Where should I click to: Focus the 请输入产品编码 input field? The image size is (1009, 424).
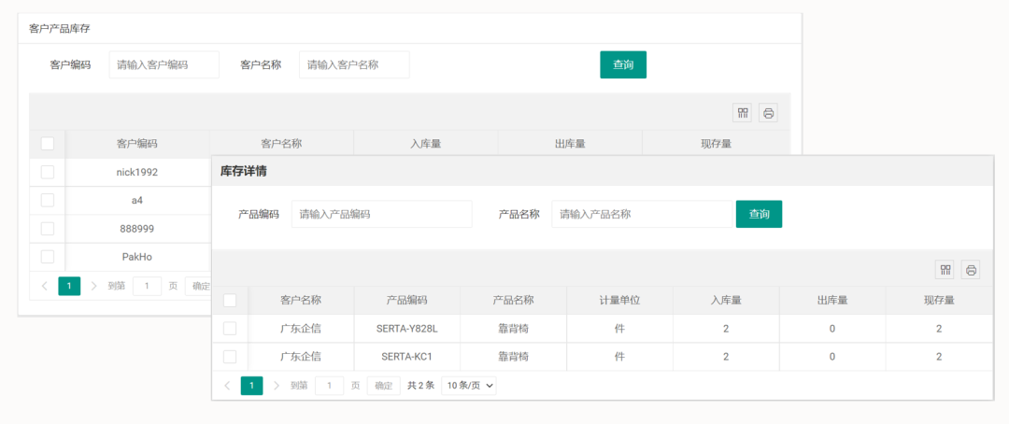pyautogui.click(x=382, y=214)
